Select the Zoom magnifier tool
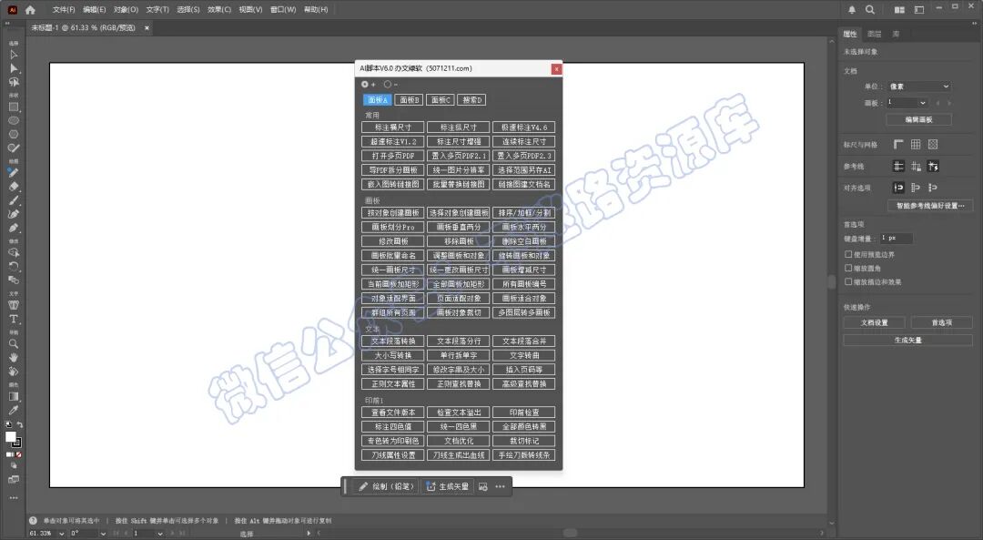The image size is (983, 540). tap(13, 343)
